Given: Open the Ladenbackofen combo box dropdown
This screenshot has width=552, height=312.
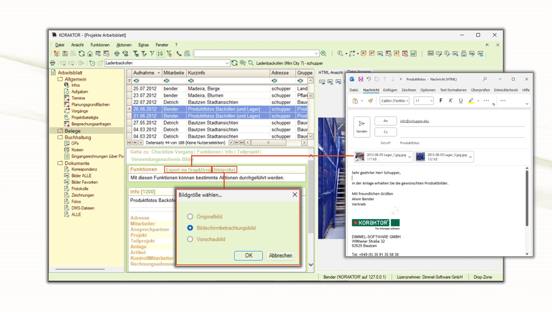Looking at the screenshot, I should 227,63.
